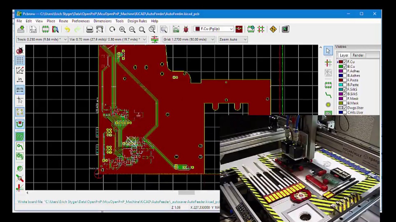Toggle board ratsnest display
Screen dimensions: 396x222
[20, 112]
